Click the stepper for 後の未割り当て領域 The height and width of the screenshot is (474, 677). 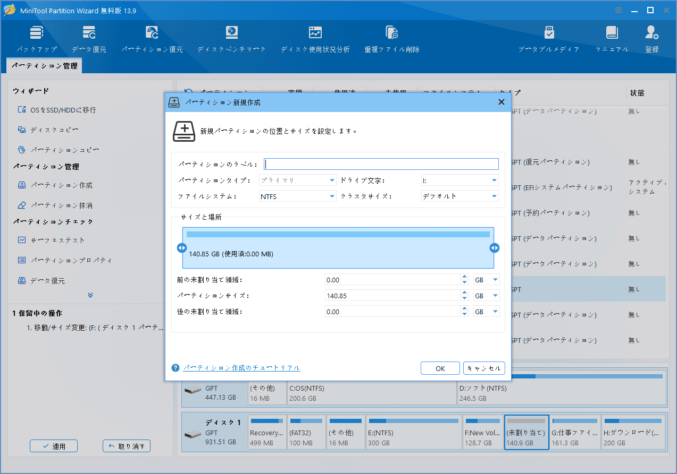point(464,312)
